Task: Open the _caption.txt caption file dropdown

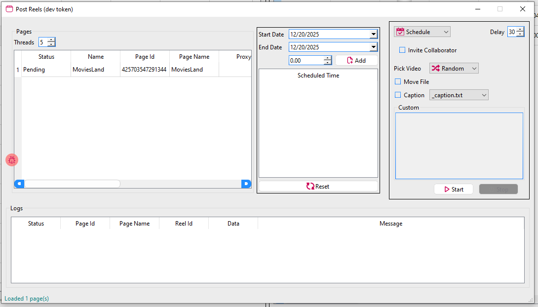Action: 483,95
